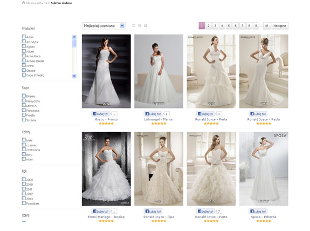Check the Afrodyta producer checkbox
The width and height of the screenshot is (310, 231).
pos(24,42)
